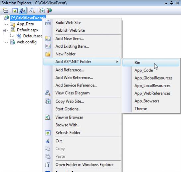Choose Copy from the context menu
Viewport: 181px width, 172px height.
(x=60, y=149)
